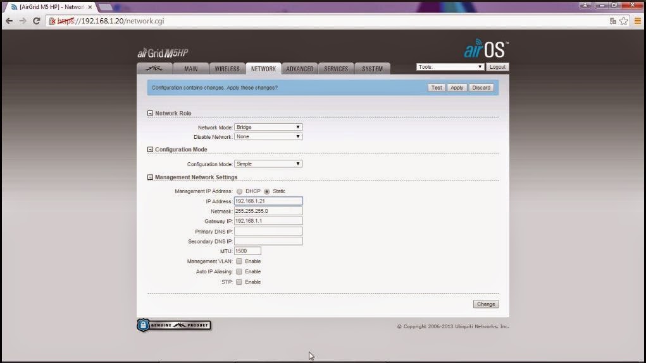Click the Ubiquiti Networks copyright text

453,326
